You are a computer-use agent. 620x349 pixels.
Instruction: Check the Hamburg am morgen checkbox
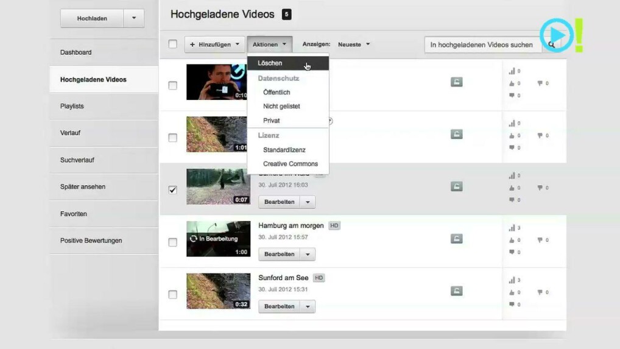click(173, 242)
